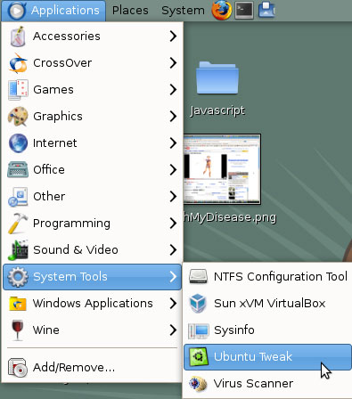Select the Disease.png screenshot thumbnail
This screenshot has height=399, width=352.
[x=222, y=169]
